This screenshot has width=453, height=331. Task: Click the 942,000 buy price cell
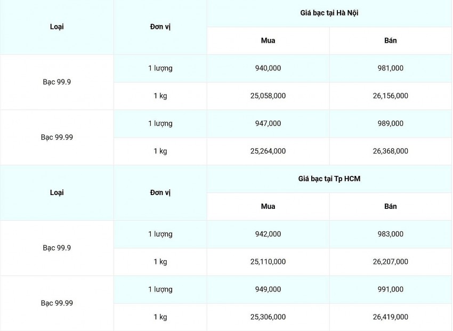coord(268,234)
